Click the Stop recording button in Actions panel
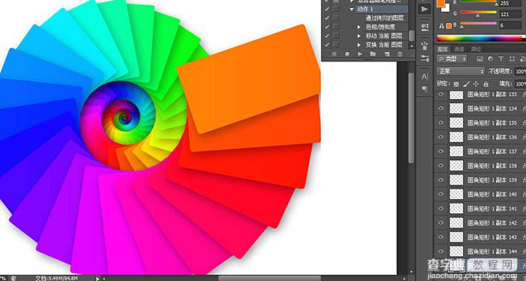 (334, 53)
